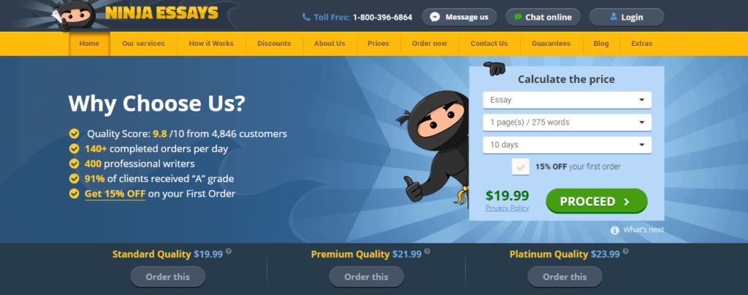Click the Ninja Essays logo mascot
748x295 pixels.
click(x=75, y=16)
